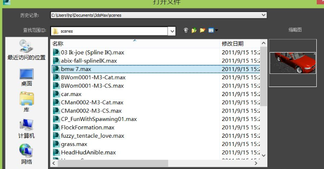This screenshot has height=169, width=324.
Task: Go back to last visited folder
Action: [186, 30]
